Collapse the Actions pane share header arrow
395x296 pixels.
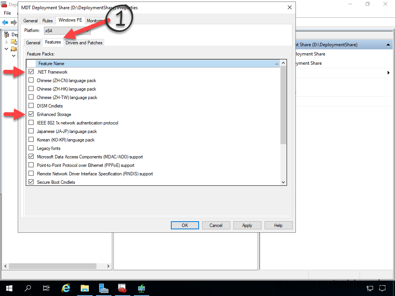click(x=388, y=45)
